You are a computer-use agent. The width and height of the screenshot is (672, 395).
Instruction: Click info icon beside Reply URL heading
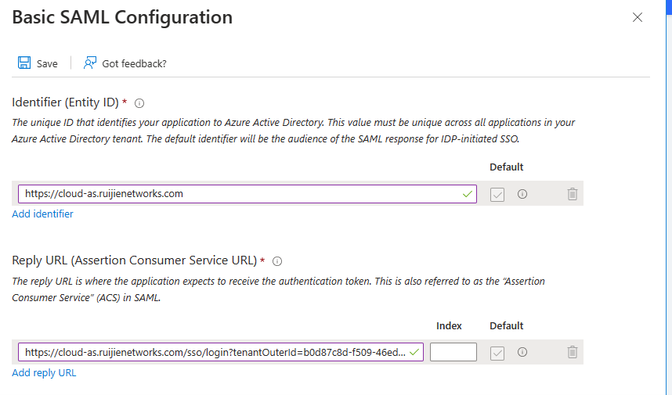pyautogui.click(x=276, y=261)
